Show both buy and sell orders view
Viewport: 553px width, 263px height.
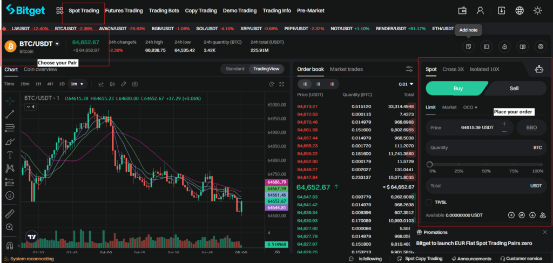coord(305,84)
